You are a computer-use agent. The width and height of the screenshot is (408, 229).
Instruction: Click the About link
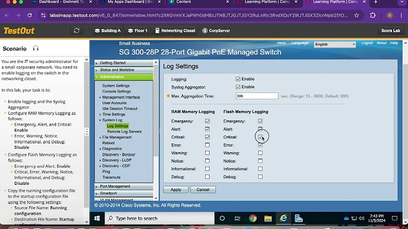(x=381, y=43)
